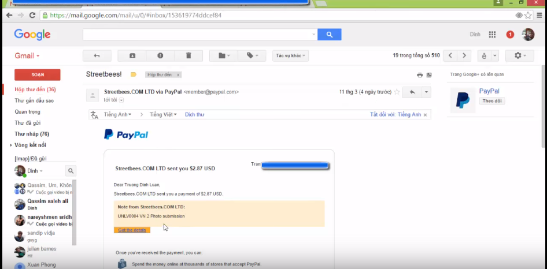Click the Dinh name link in header
The image size is (547, 269).
tap(475, 35)
